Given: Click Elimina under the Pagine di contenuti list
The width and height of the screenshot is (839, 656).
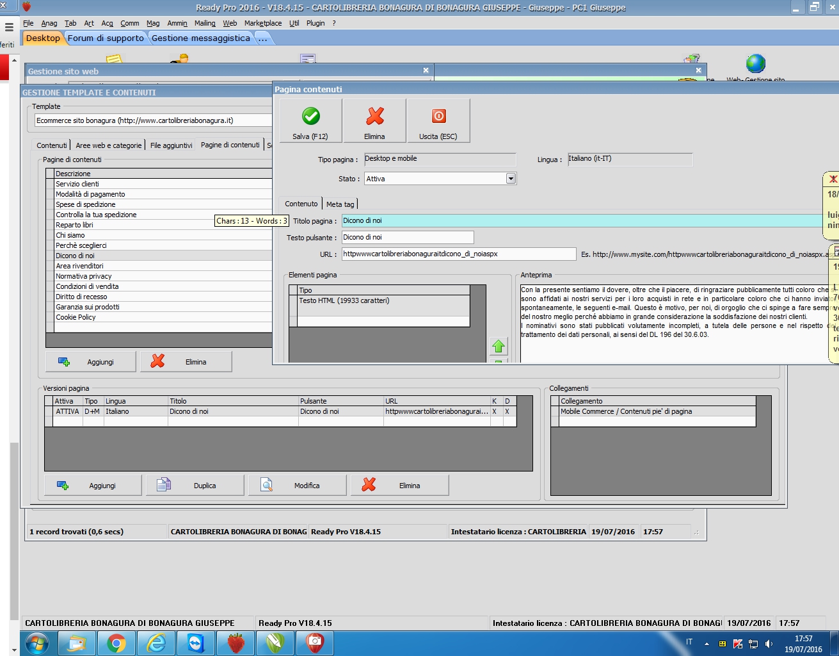Looking at the screenshot, I should tap(186, 362).
